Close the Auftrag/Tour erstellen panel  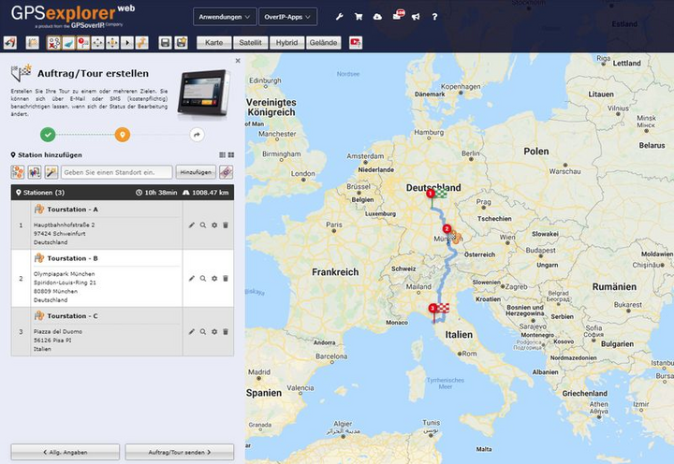point(238,61)
